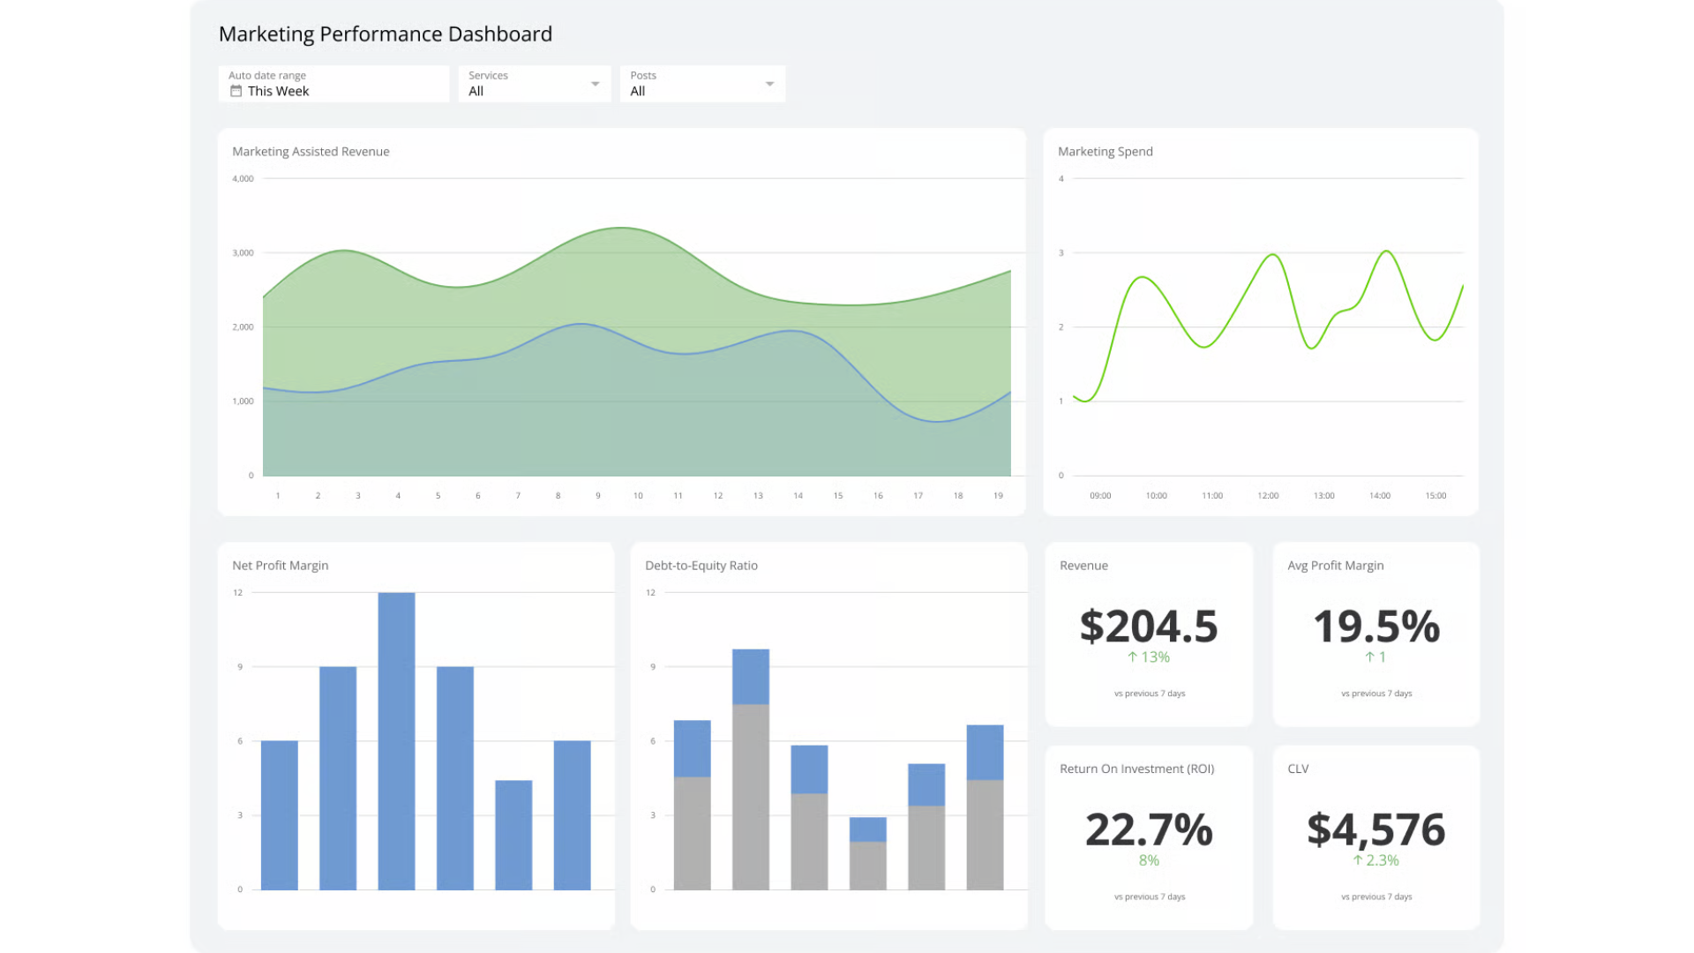Expand the Auto date range selector

(333, 84)
